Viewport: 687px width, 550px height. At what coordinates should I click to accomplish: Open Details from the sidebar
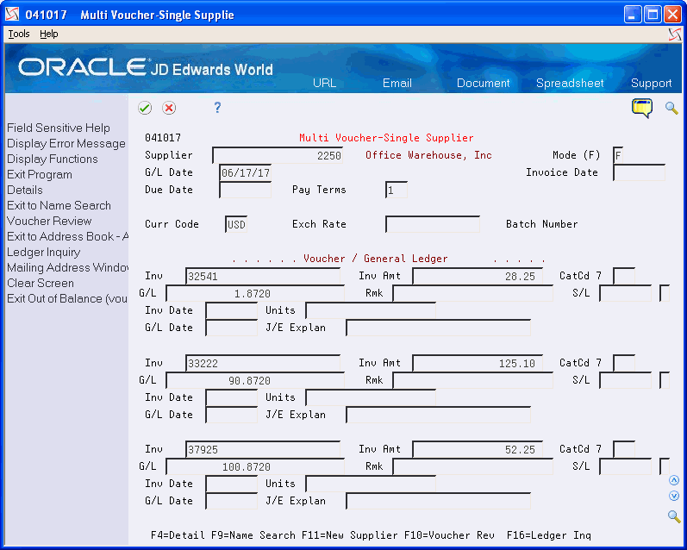tap(24, 190)
